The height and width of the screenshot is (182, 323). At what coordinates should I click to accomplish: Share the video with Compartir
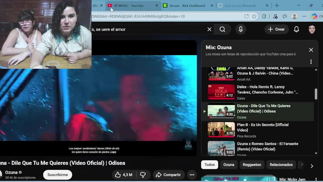pos(169,175)
